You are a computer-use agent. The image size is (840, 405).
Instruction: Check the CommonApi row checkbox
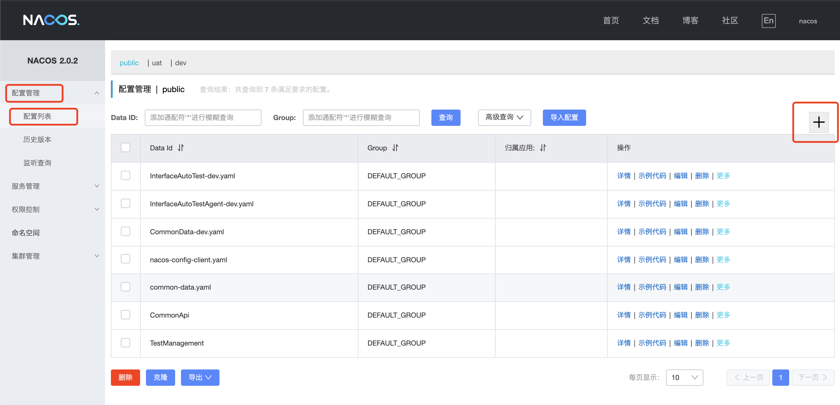tap(126, 315)
